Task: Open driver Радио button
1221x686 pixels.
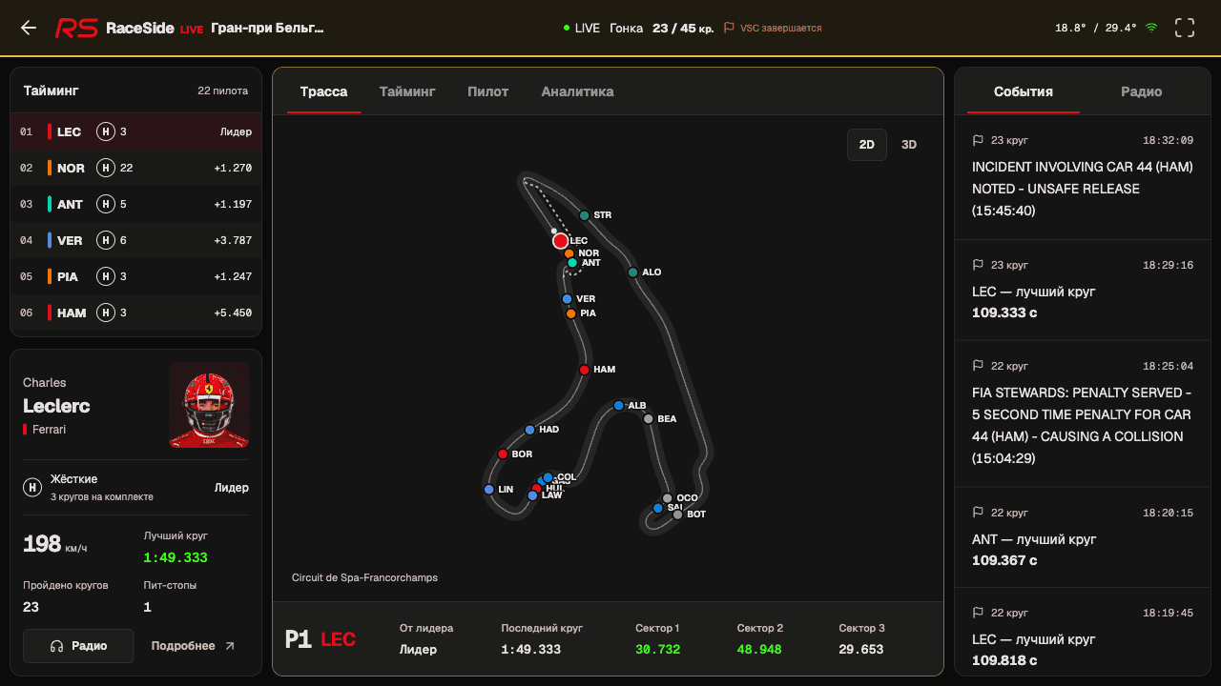Action: pos(78,646)
